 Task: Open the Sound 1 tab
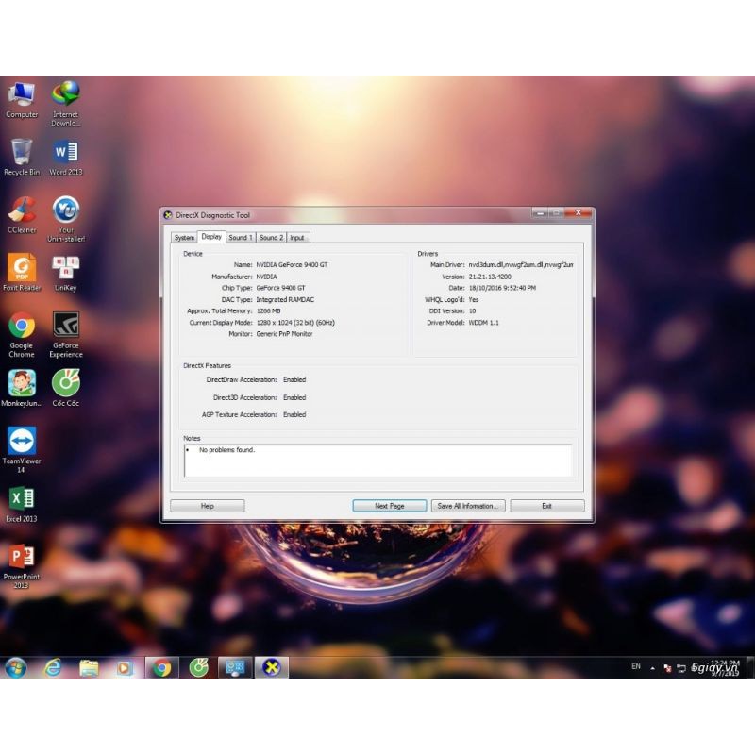pos(241,238)
